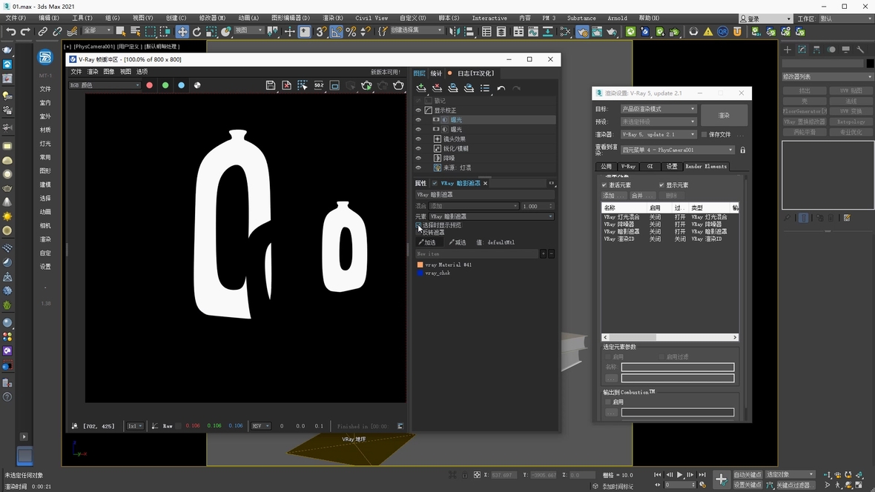Open the 渲染(R) menu in menu bar
Viewport: 875px width, 492px height.
click(x=333, y=18)
